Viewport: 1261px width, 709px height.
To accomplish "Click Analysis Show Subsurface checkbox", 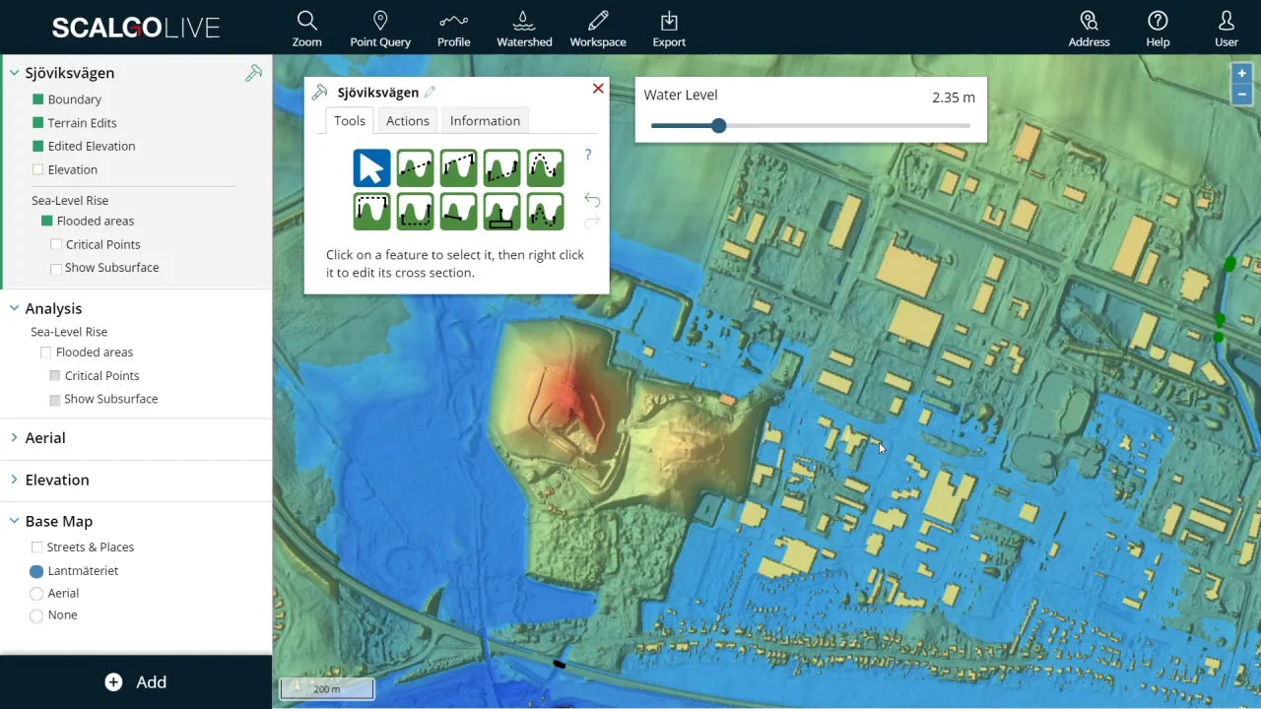I will click(x=55, y=400).
